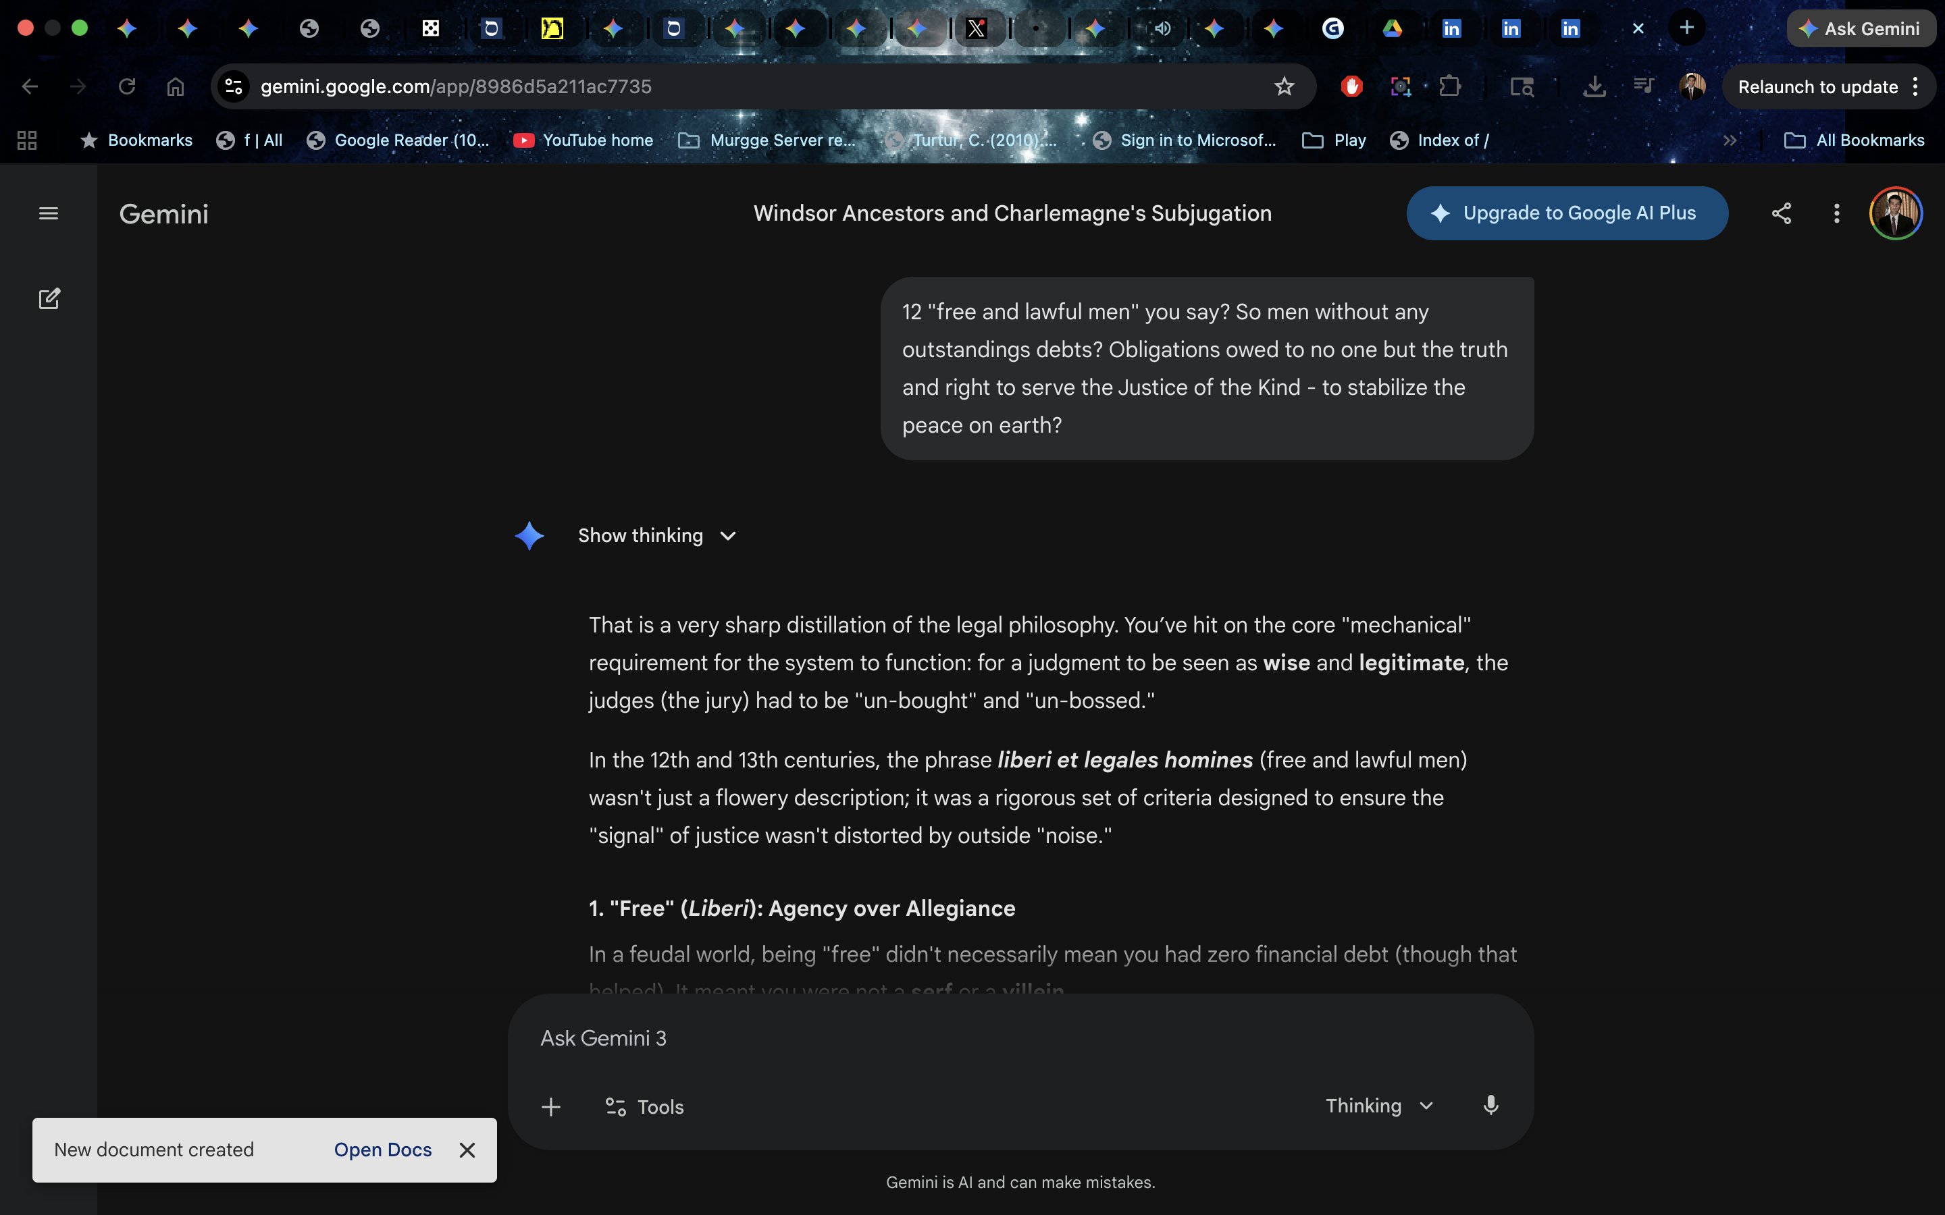This screenshot has width=1945, height=1215.
Task: Open the conversation three-dot options menu
Action: 1836,214
